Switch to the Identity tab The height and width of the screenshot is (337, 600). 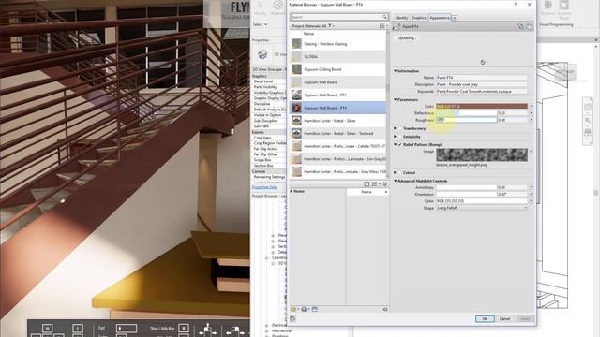[401, 18]
